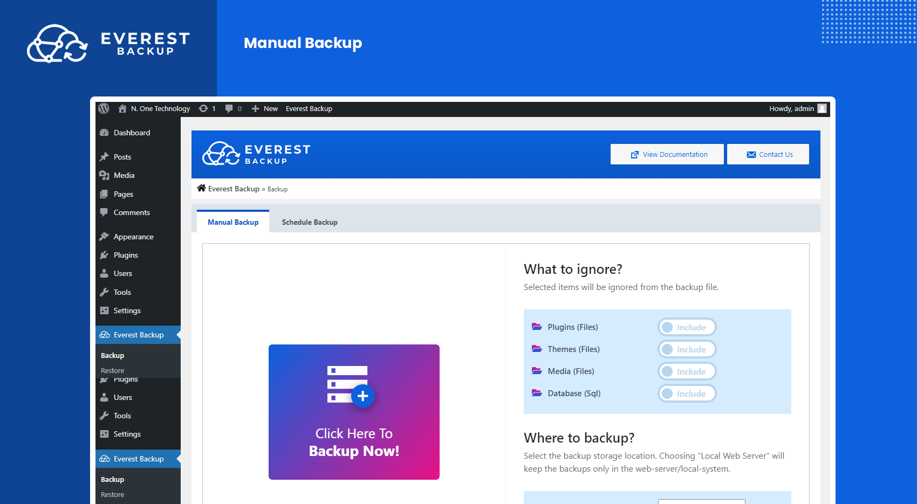Click the Posts pin icon in the sidebar
The width and height of the screenshot is (917, 504).
[x=104, y=157]
